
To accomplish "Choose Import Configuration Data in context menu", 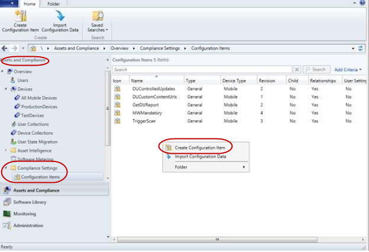I will pos(200,157).
